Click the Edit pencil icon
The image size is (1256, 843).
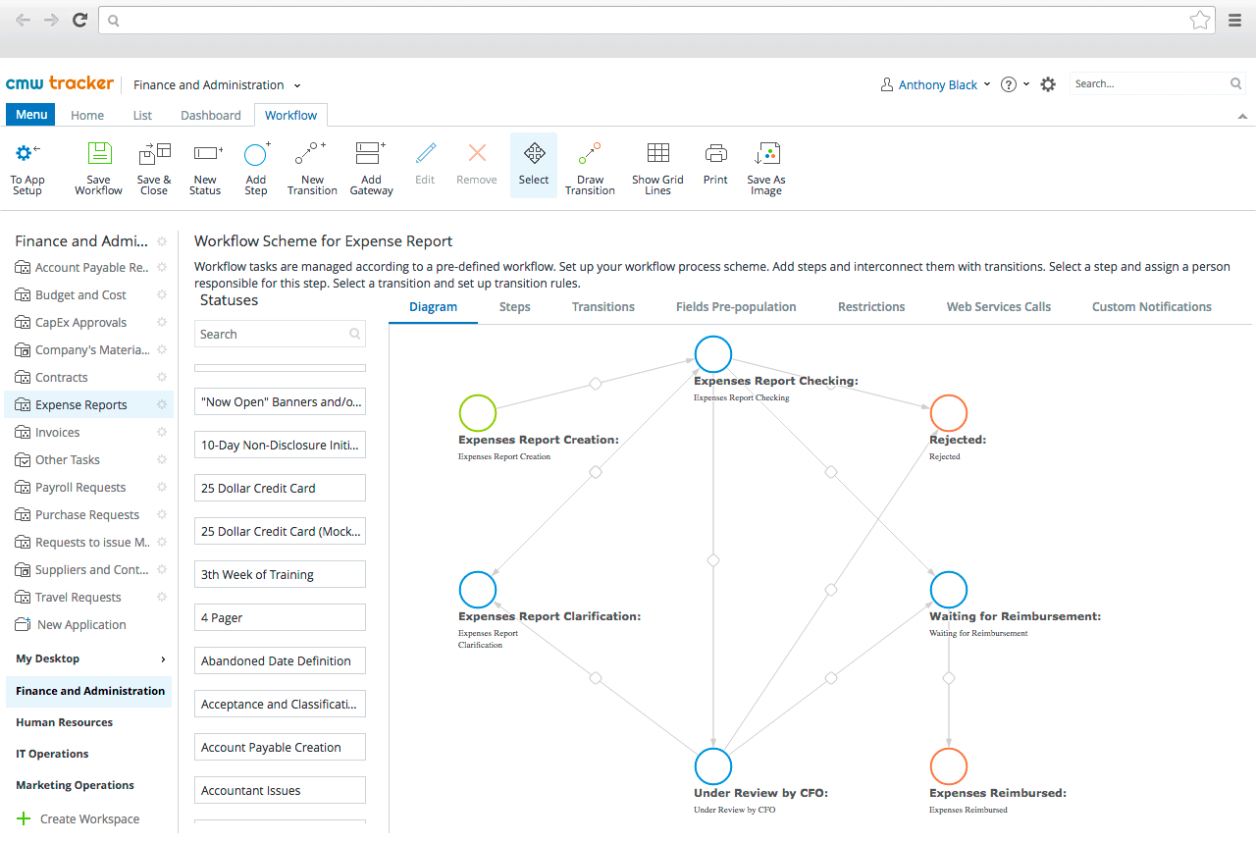tap(426, 153)
